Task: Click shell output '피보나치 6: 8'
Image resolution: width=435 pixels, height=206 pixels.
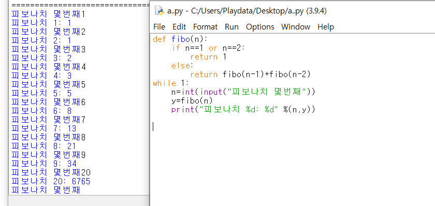Action: click(41, 111)
